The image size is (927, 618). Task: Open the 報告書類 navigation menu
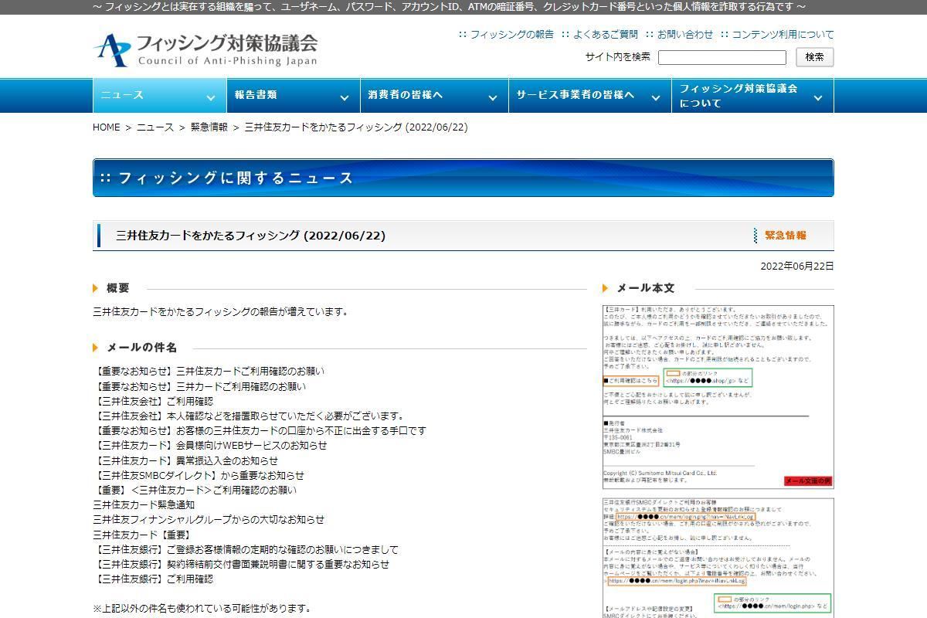[x=294, y=96]
